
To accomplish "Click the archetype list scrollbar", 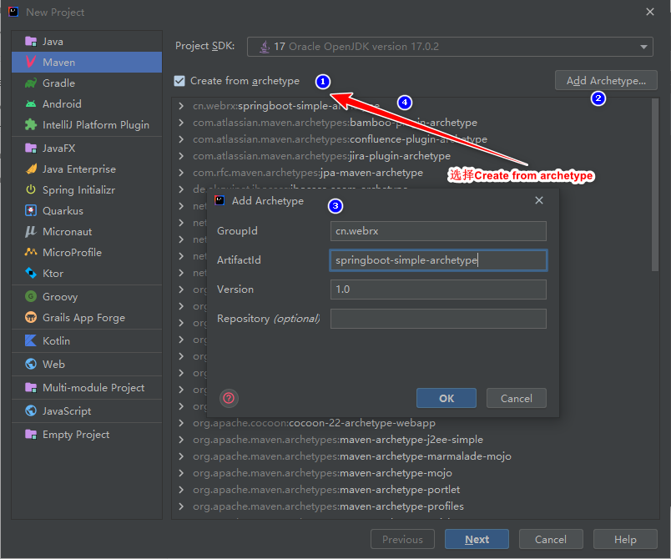I will (655, 184).
